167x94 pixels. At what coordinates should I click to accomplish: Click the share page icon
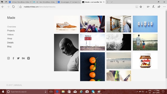tap(159, 7)
